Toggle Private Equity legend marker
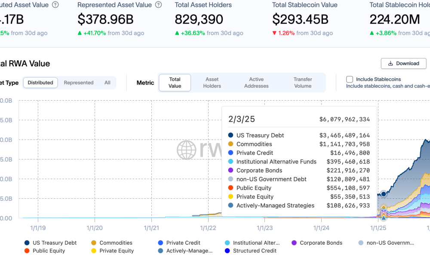Image resolution: width=430 pixels, height=258 pixels. click(94, 251)
